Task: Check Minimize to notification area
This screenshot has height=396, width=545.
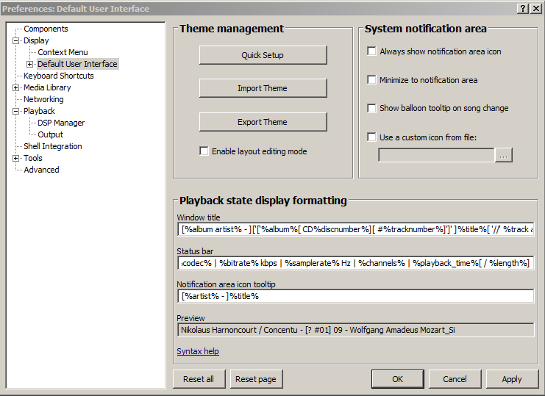Action: coord(372,80)
